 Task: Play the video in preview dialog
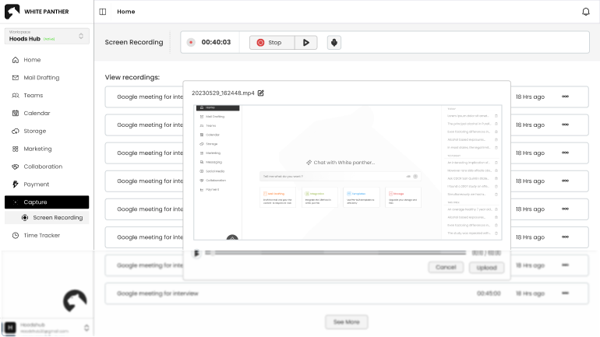click(197, 253)
